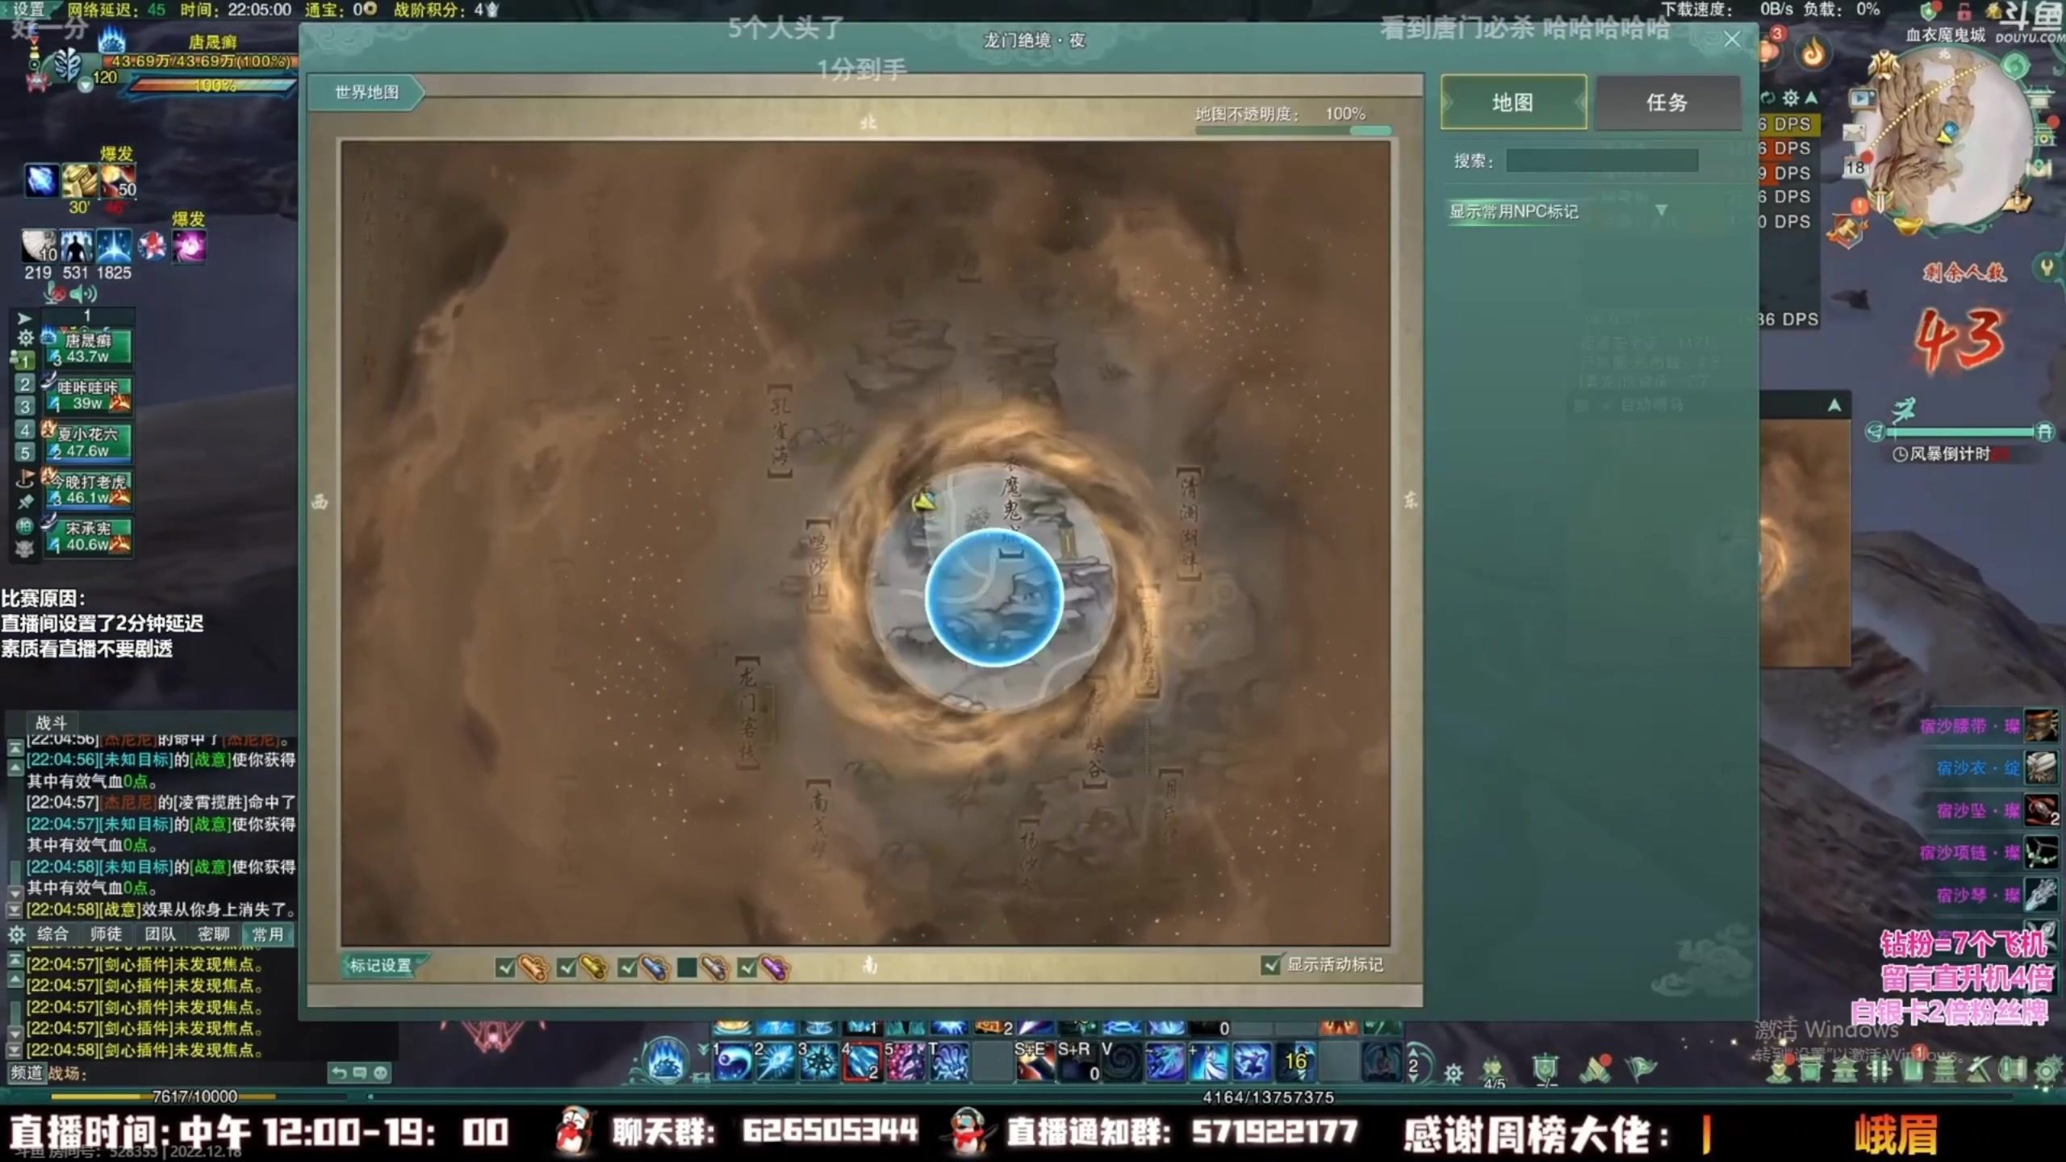Screen dimensions: 2066x1162
Task: Select team member 哇咔哇咔 frame
Action: 89,395
